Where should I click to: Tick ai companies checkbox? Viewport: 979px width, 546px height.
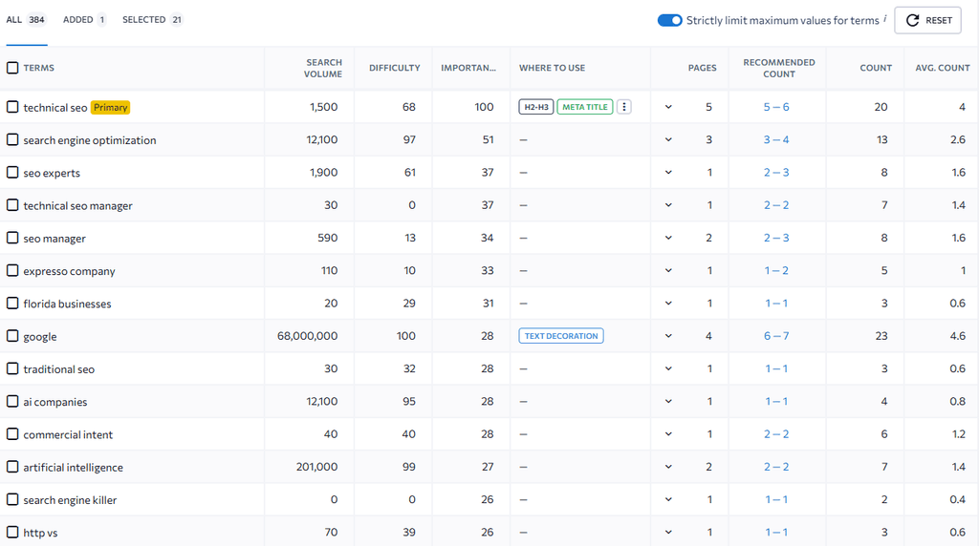pyautogui.click(x=12, y=402)
